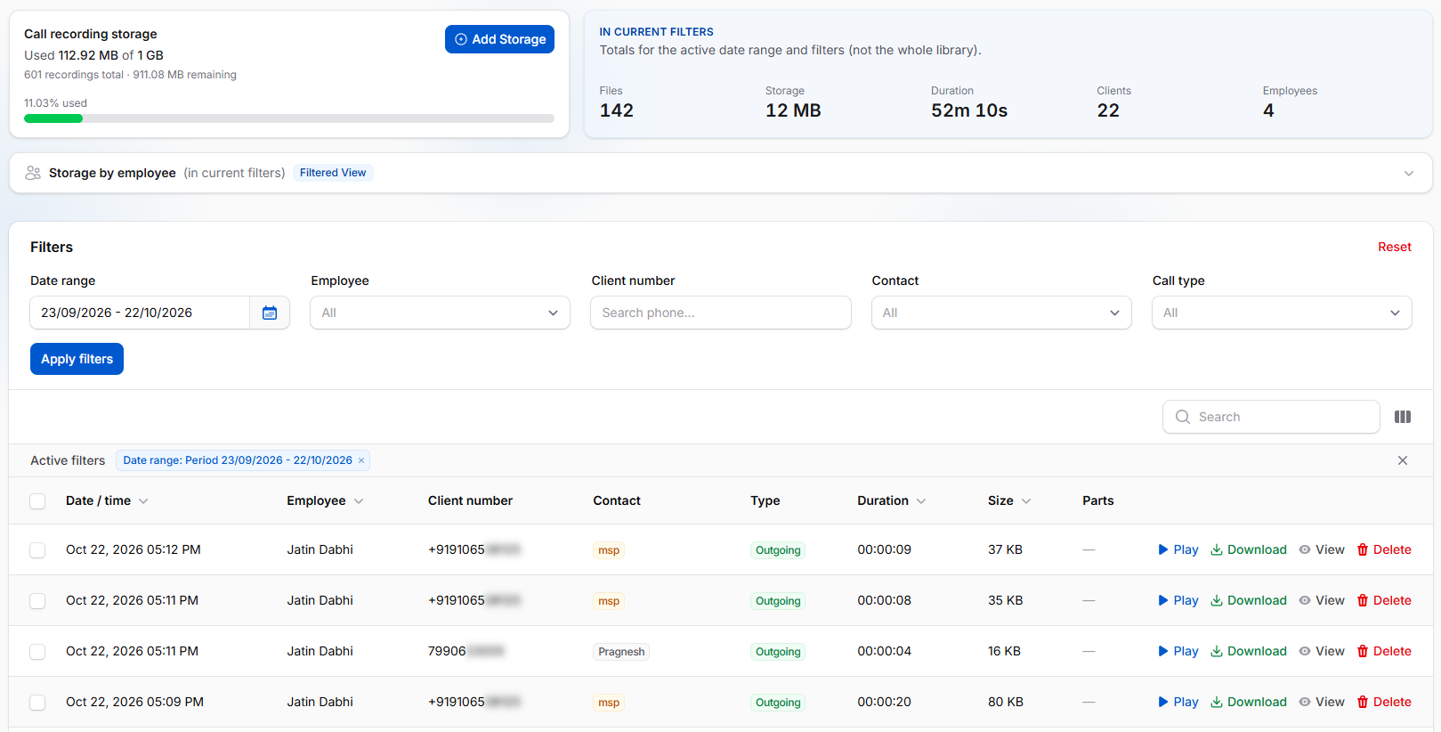This screenshot has height=732, width=1441.
Task: Check the Oct 22 05:09 PM row checkbox
Action: click(37, 703)
